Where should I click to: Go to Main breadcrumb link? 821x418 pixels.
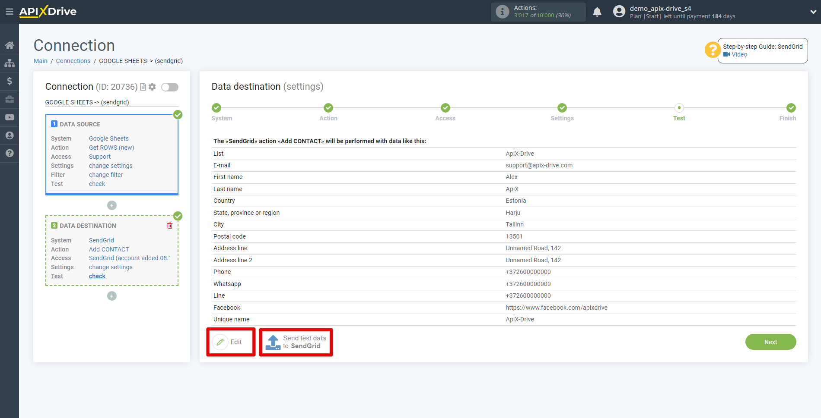(x=41, y=61)
